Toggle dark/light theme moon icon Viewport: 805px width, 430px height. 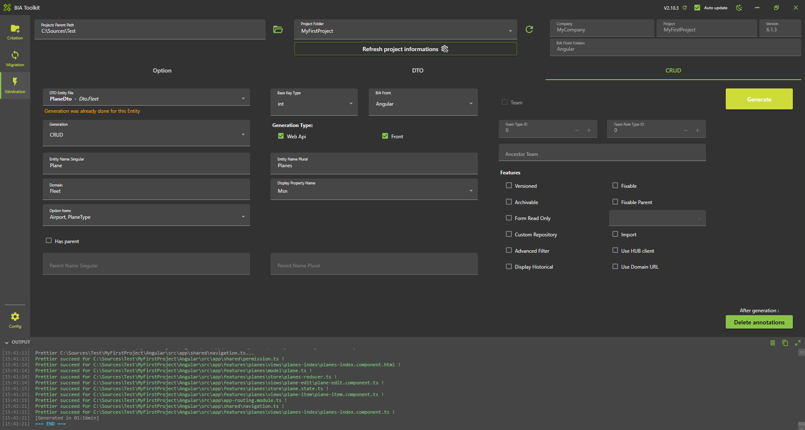[739, 8]
